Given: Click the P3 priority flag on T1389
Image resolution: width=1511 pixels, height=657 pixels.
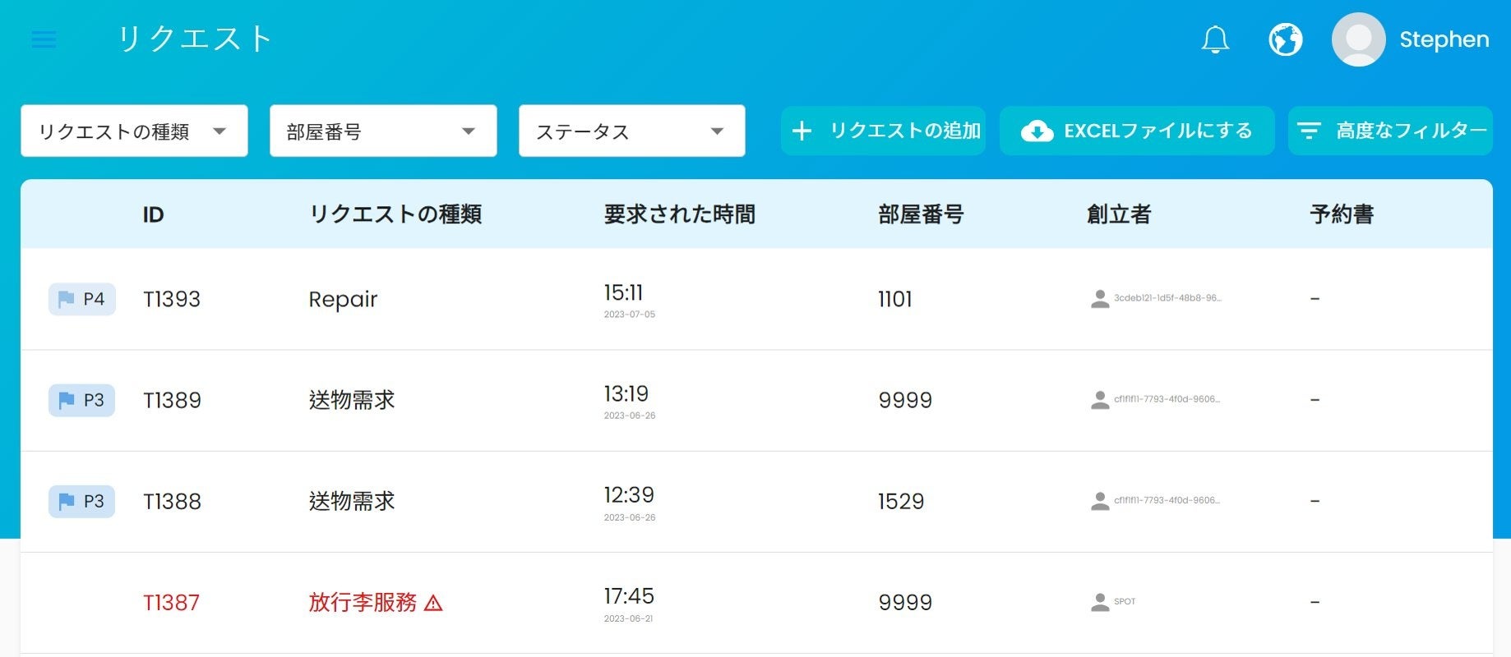Looking at the screenshot, I should [81, 400].
